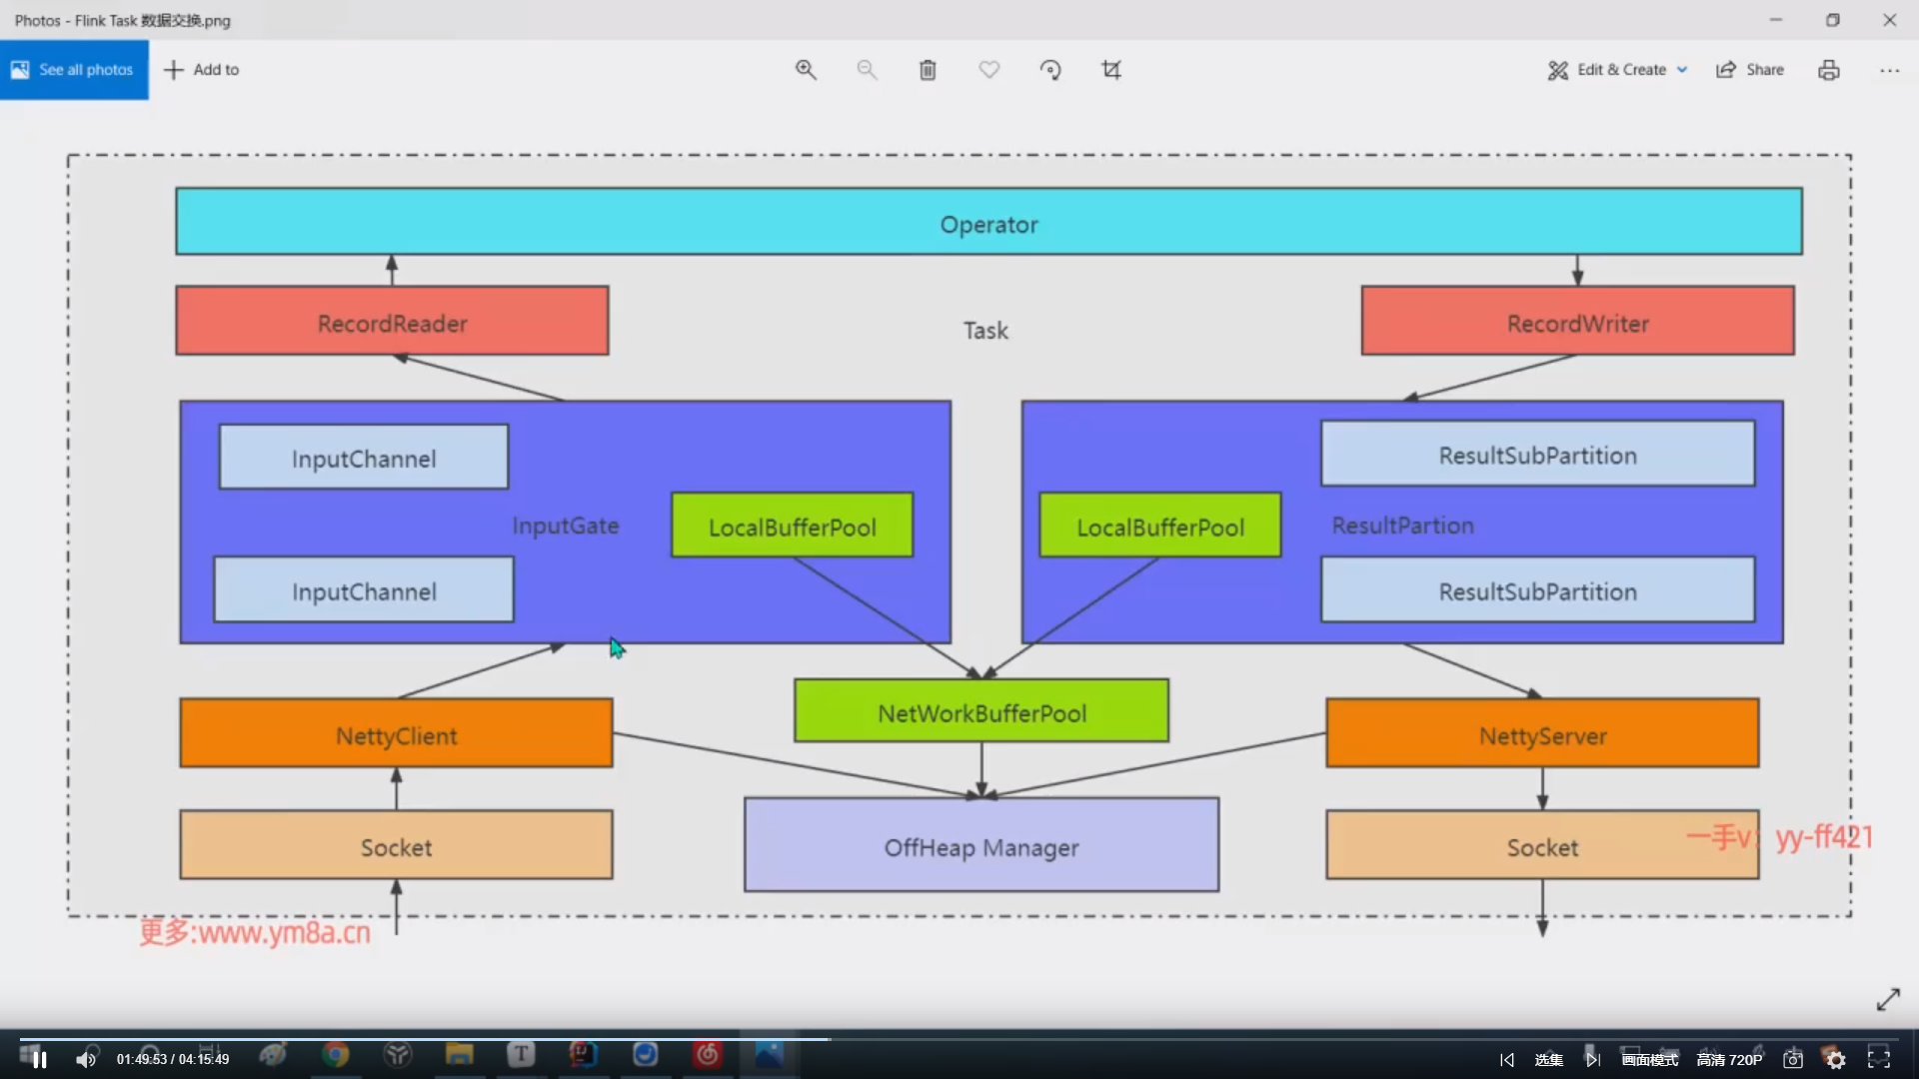Mute the video volume speaker icon
This screenshot has width=1919, height=1079.
pyautogui.click(x=86, y=1060)
